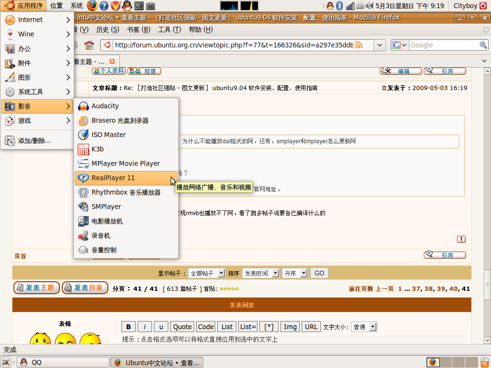Open the network signal tray icon
Screen dimensions: 491x368
[x=350, y=6]
